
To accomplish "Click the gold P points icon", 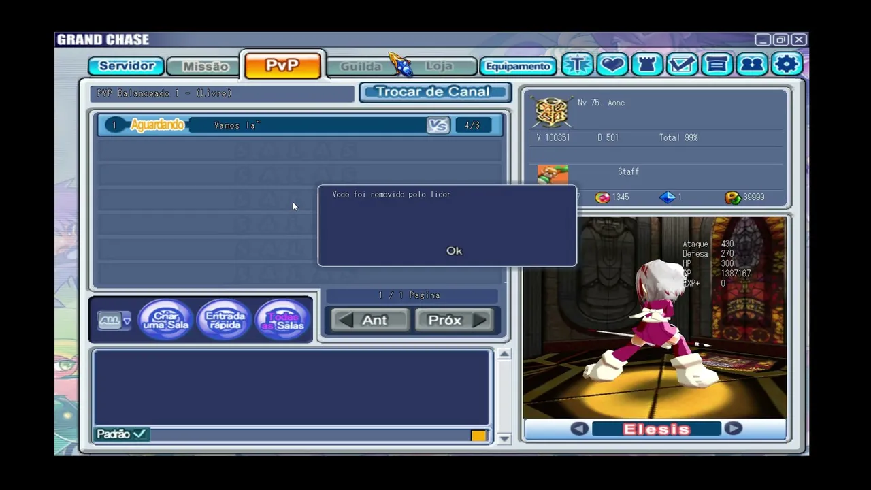I will (x=733, y=197).
